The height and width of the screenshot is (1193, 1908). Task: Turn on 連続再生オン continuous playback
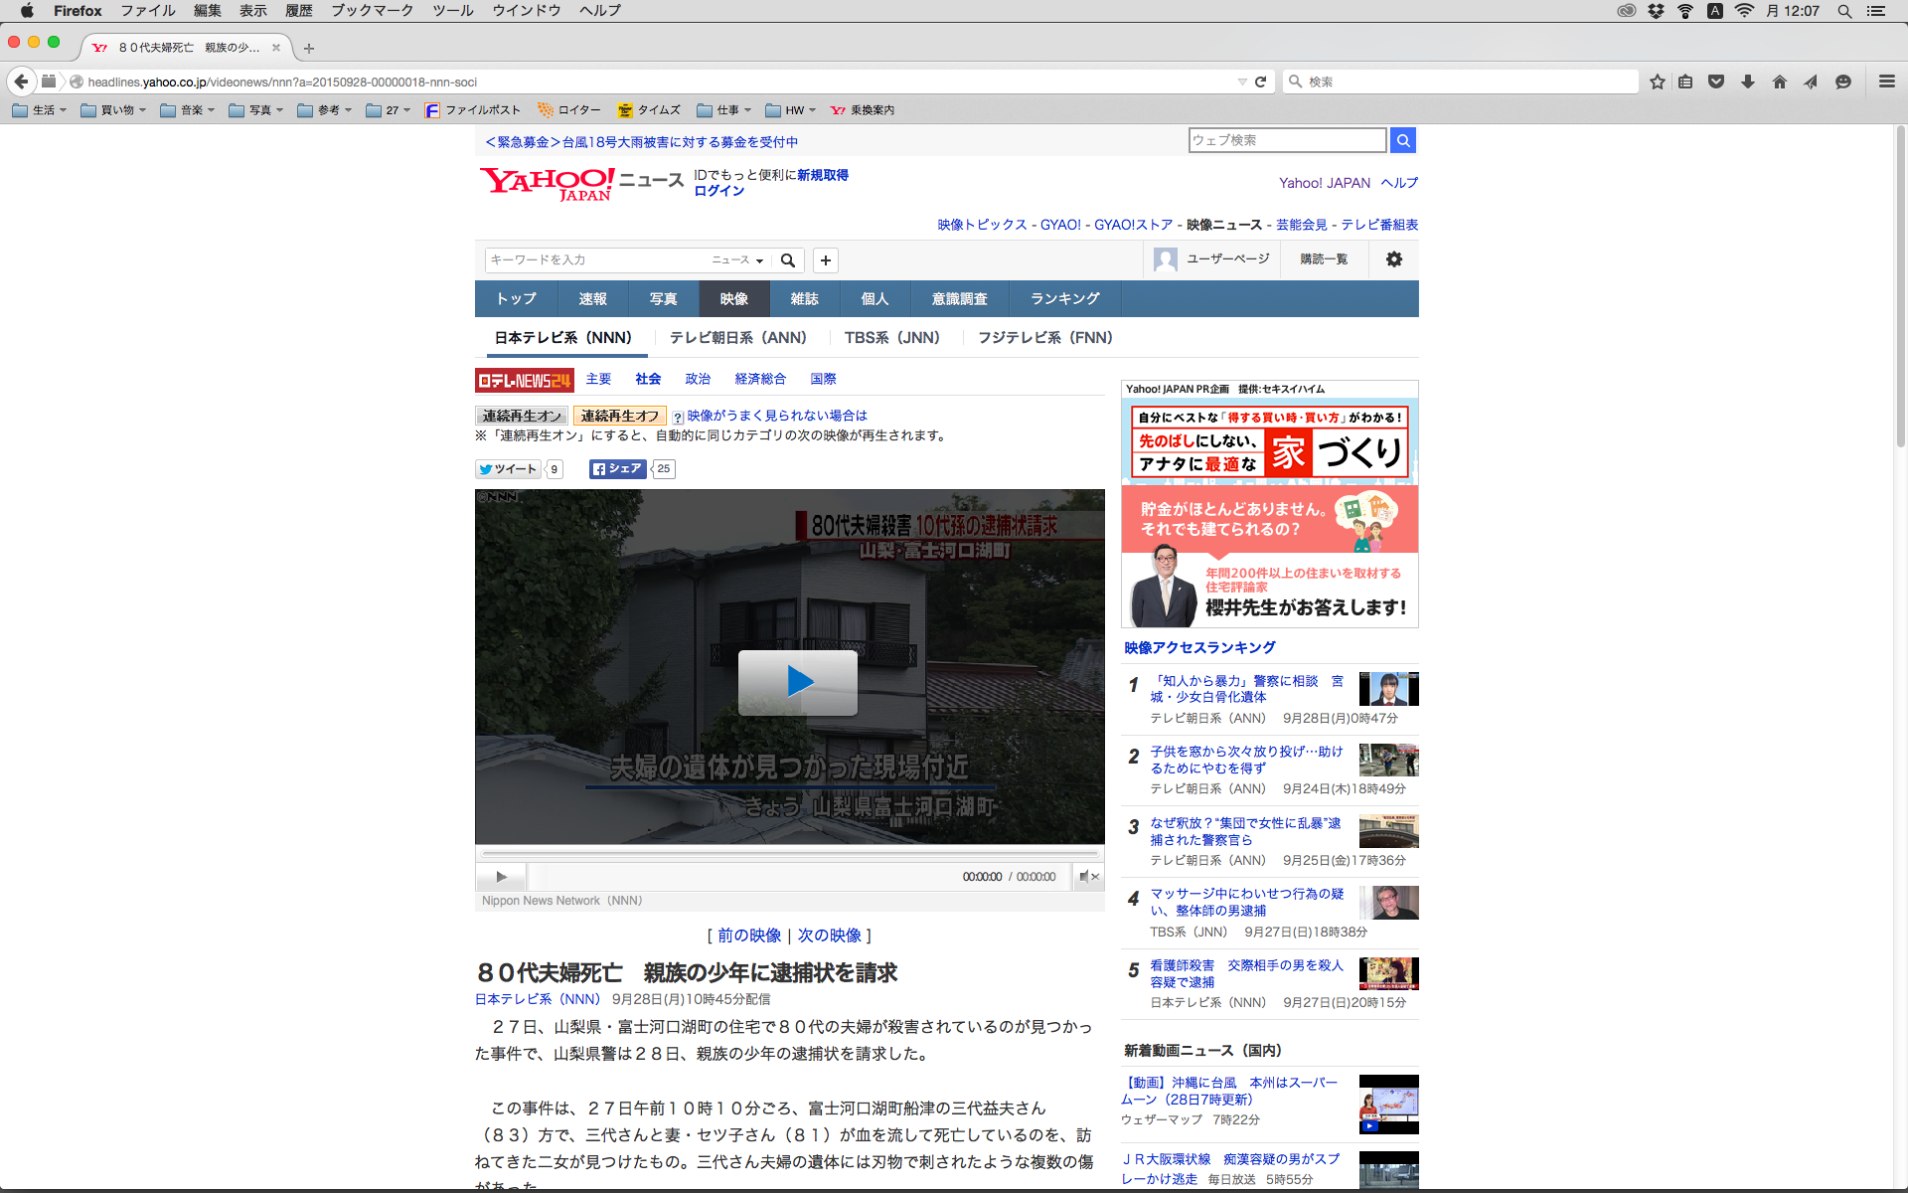click(522, 416)
